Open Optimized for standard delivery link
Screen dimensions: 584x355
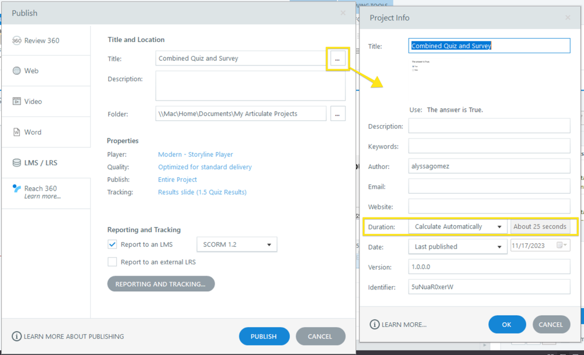click(x=205, y=167)
